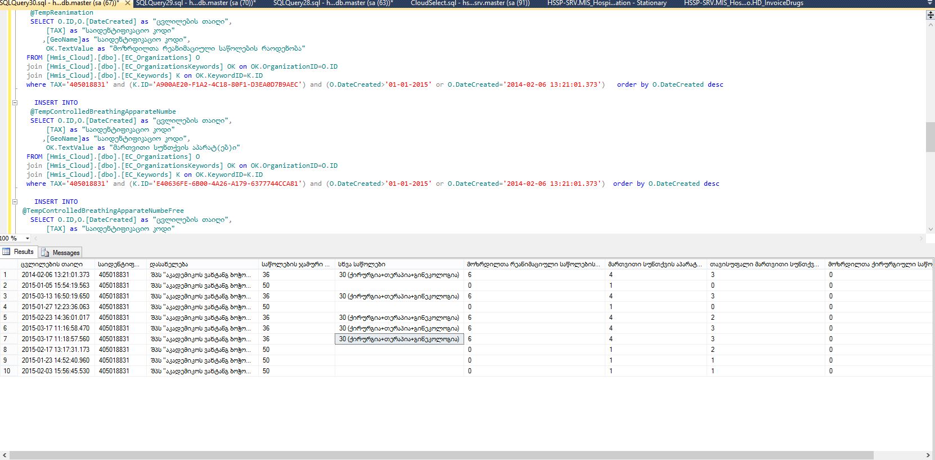Click the results grid select-all corner cell
The image size is (935, 460).
pos(8,264)
